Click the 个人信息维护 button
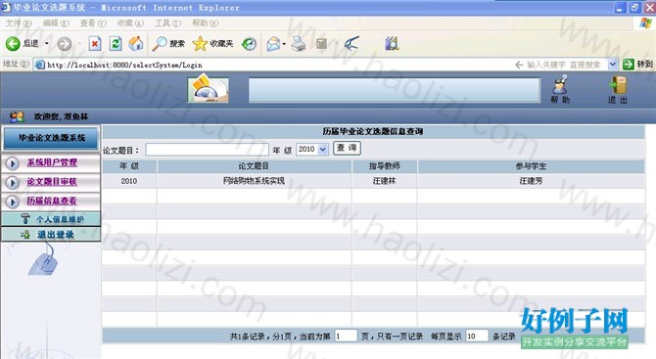This screenshot has height=359, width=656. (x=51, y=219)
